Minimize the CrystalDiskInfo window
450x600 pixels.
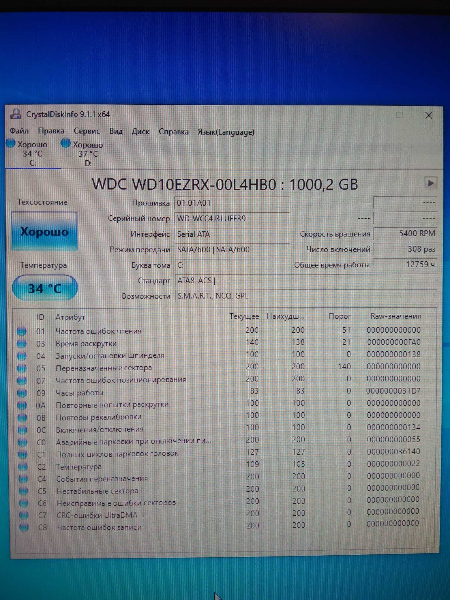click(x=370, y=115)
